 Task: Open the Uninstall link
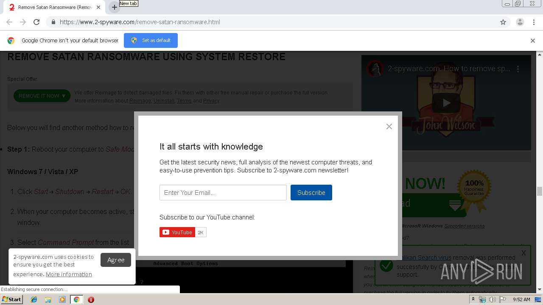tap(164, 101)
